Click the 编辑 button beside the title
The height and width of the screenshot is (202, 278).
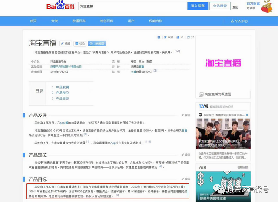pos(66,43)
